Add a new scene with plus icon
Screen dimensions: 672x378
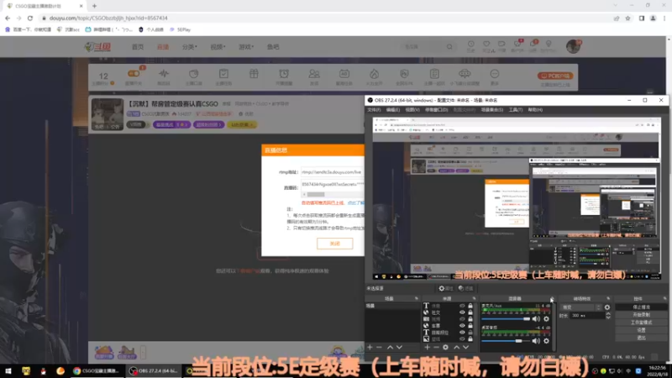click(370, 347)
